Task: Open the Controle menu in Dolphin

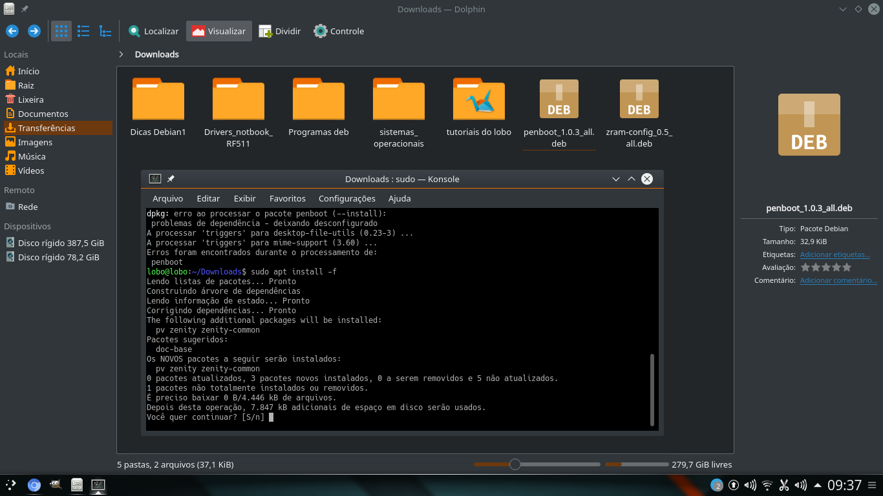Action: pyautogui.click(x=338, y=30)
